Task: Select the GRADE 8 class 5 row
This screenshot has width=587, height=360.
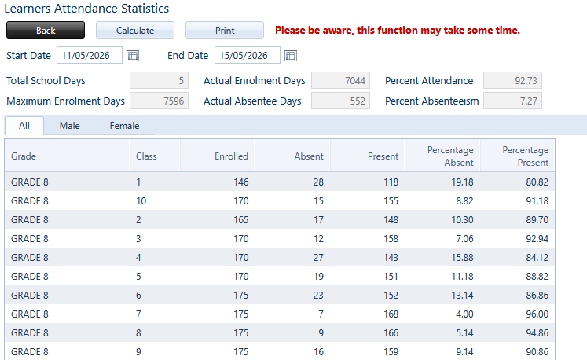Action: click(280, 276)
